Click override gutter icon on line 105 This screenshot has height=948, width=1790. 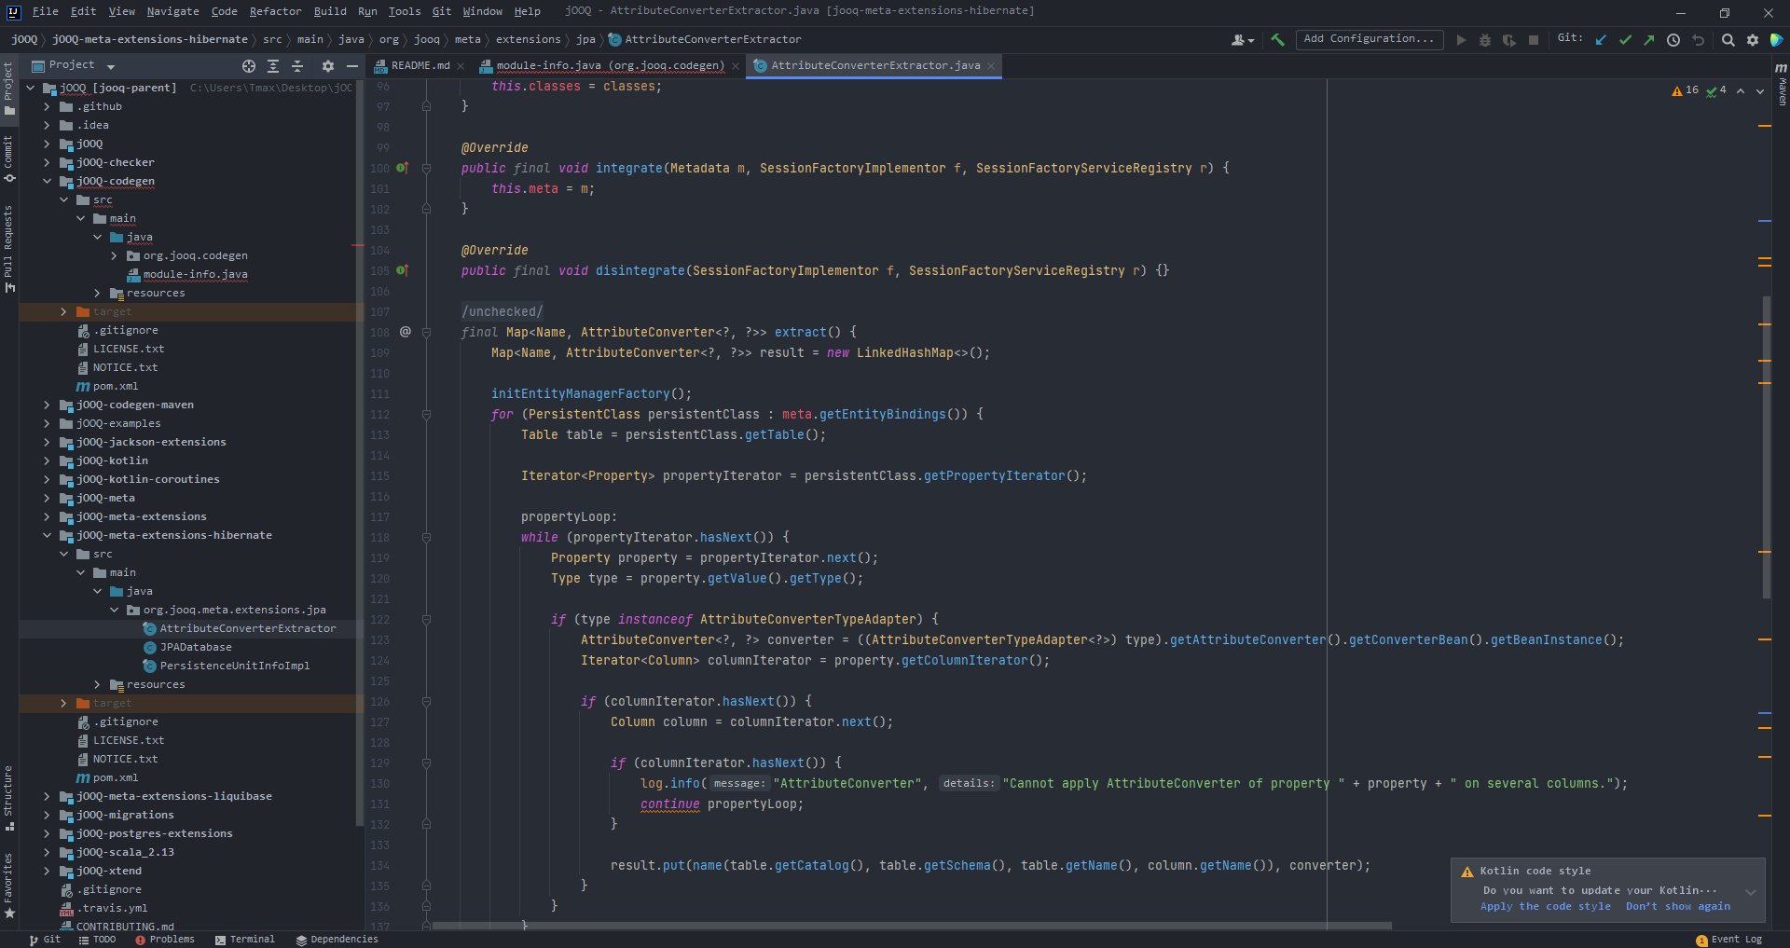pyautogui.click(x=403, y=270)
